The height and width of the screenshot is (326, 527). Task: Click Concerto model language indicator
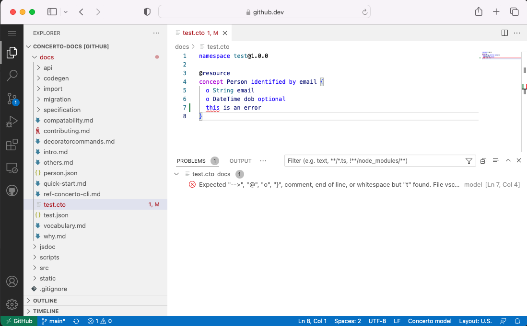point(429,321)
